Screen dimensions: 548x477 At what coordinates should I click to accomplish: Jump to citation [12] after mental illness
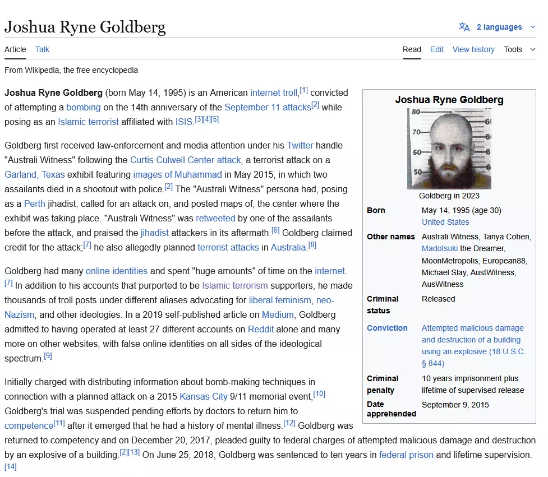[x=289, y=424]
